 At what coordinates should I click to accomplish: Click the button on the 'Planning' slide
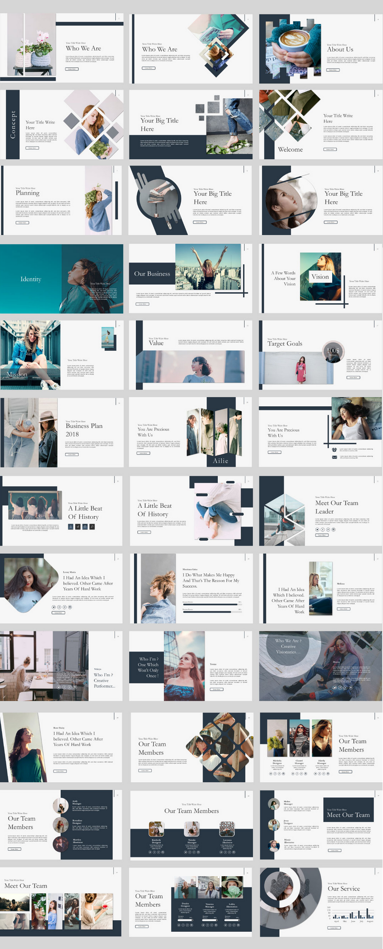tap(22, 223)
